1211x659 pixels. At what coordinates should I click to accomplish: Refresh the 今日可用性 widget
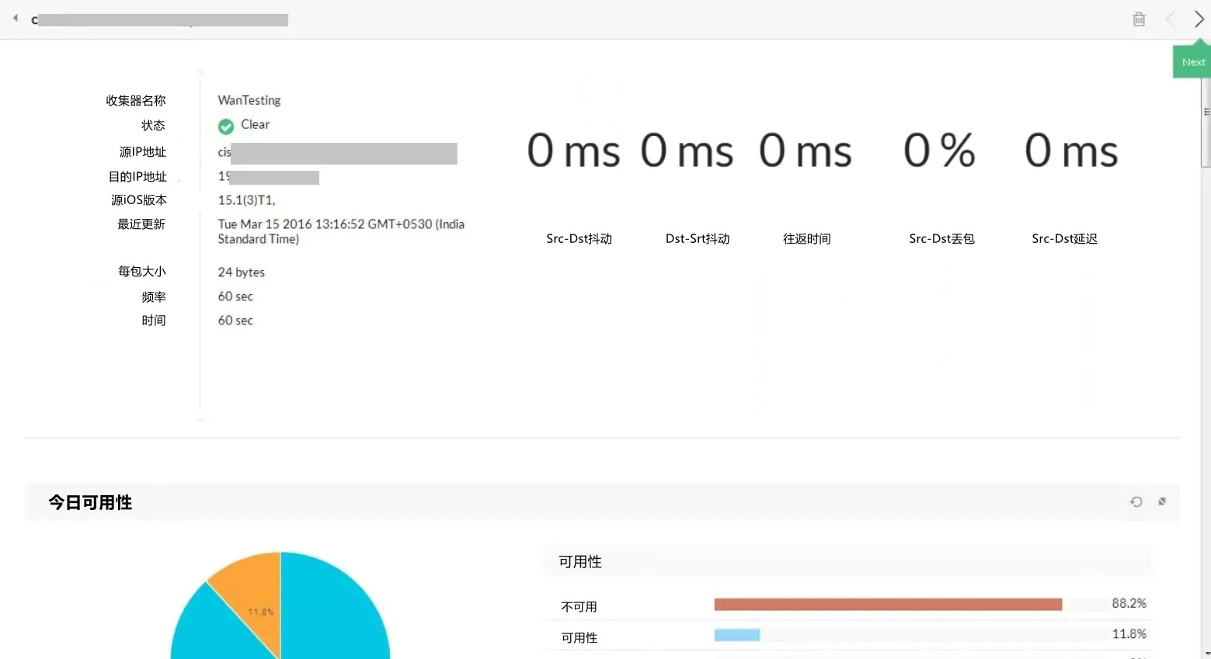coord(1136,502)
